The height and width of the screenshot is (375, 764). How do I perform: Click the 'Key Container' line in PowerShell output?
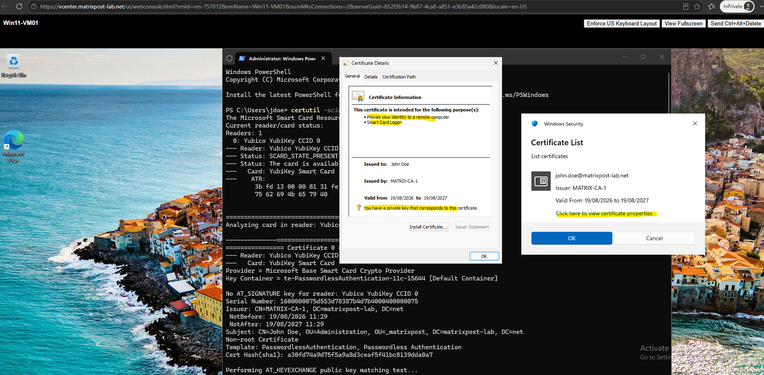(362, 278)
